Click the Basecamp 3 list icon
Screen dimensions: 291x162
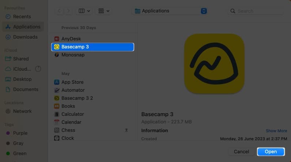point(57,47)
